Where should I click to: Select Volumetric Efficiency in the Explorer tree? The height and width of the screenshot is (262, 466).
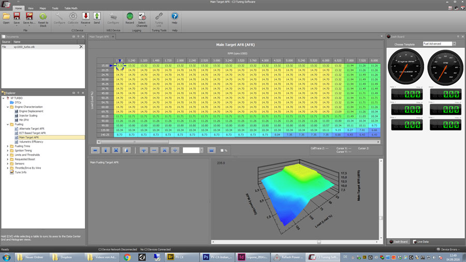(31, 141)
